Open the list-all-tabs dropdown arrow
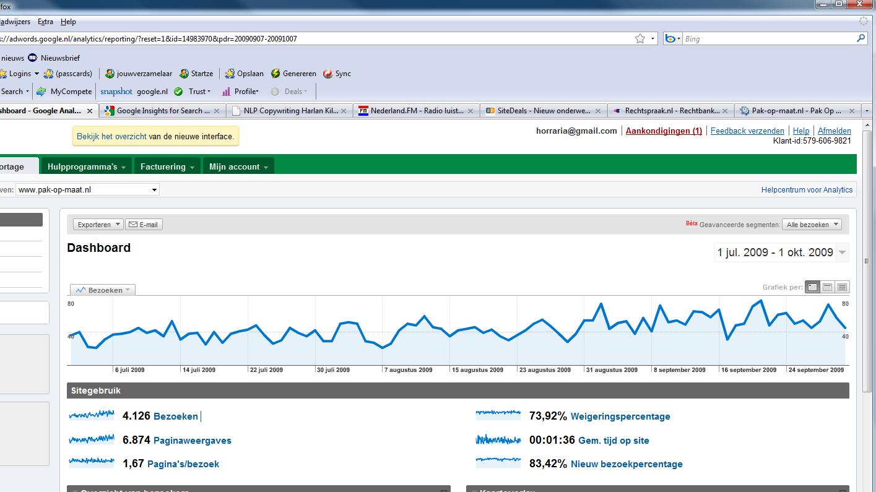 867,111
